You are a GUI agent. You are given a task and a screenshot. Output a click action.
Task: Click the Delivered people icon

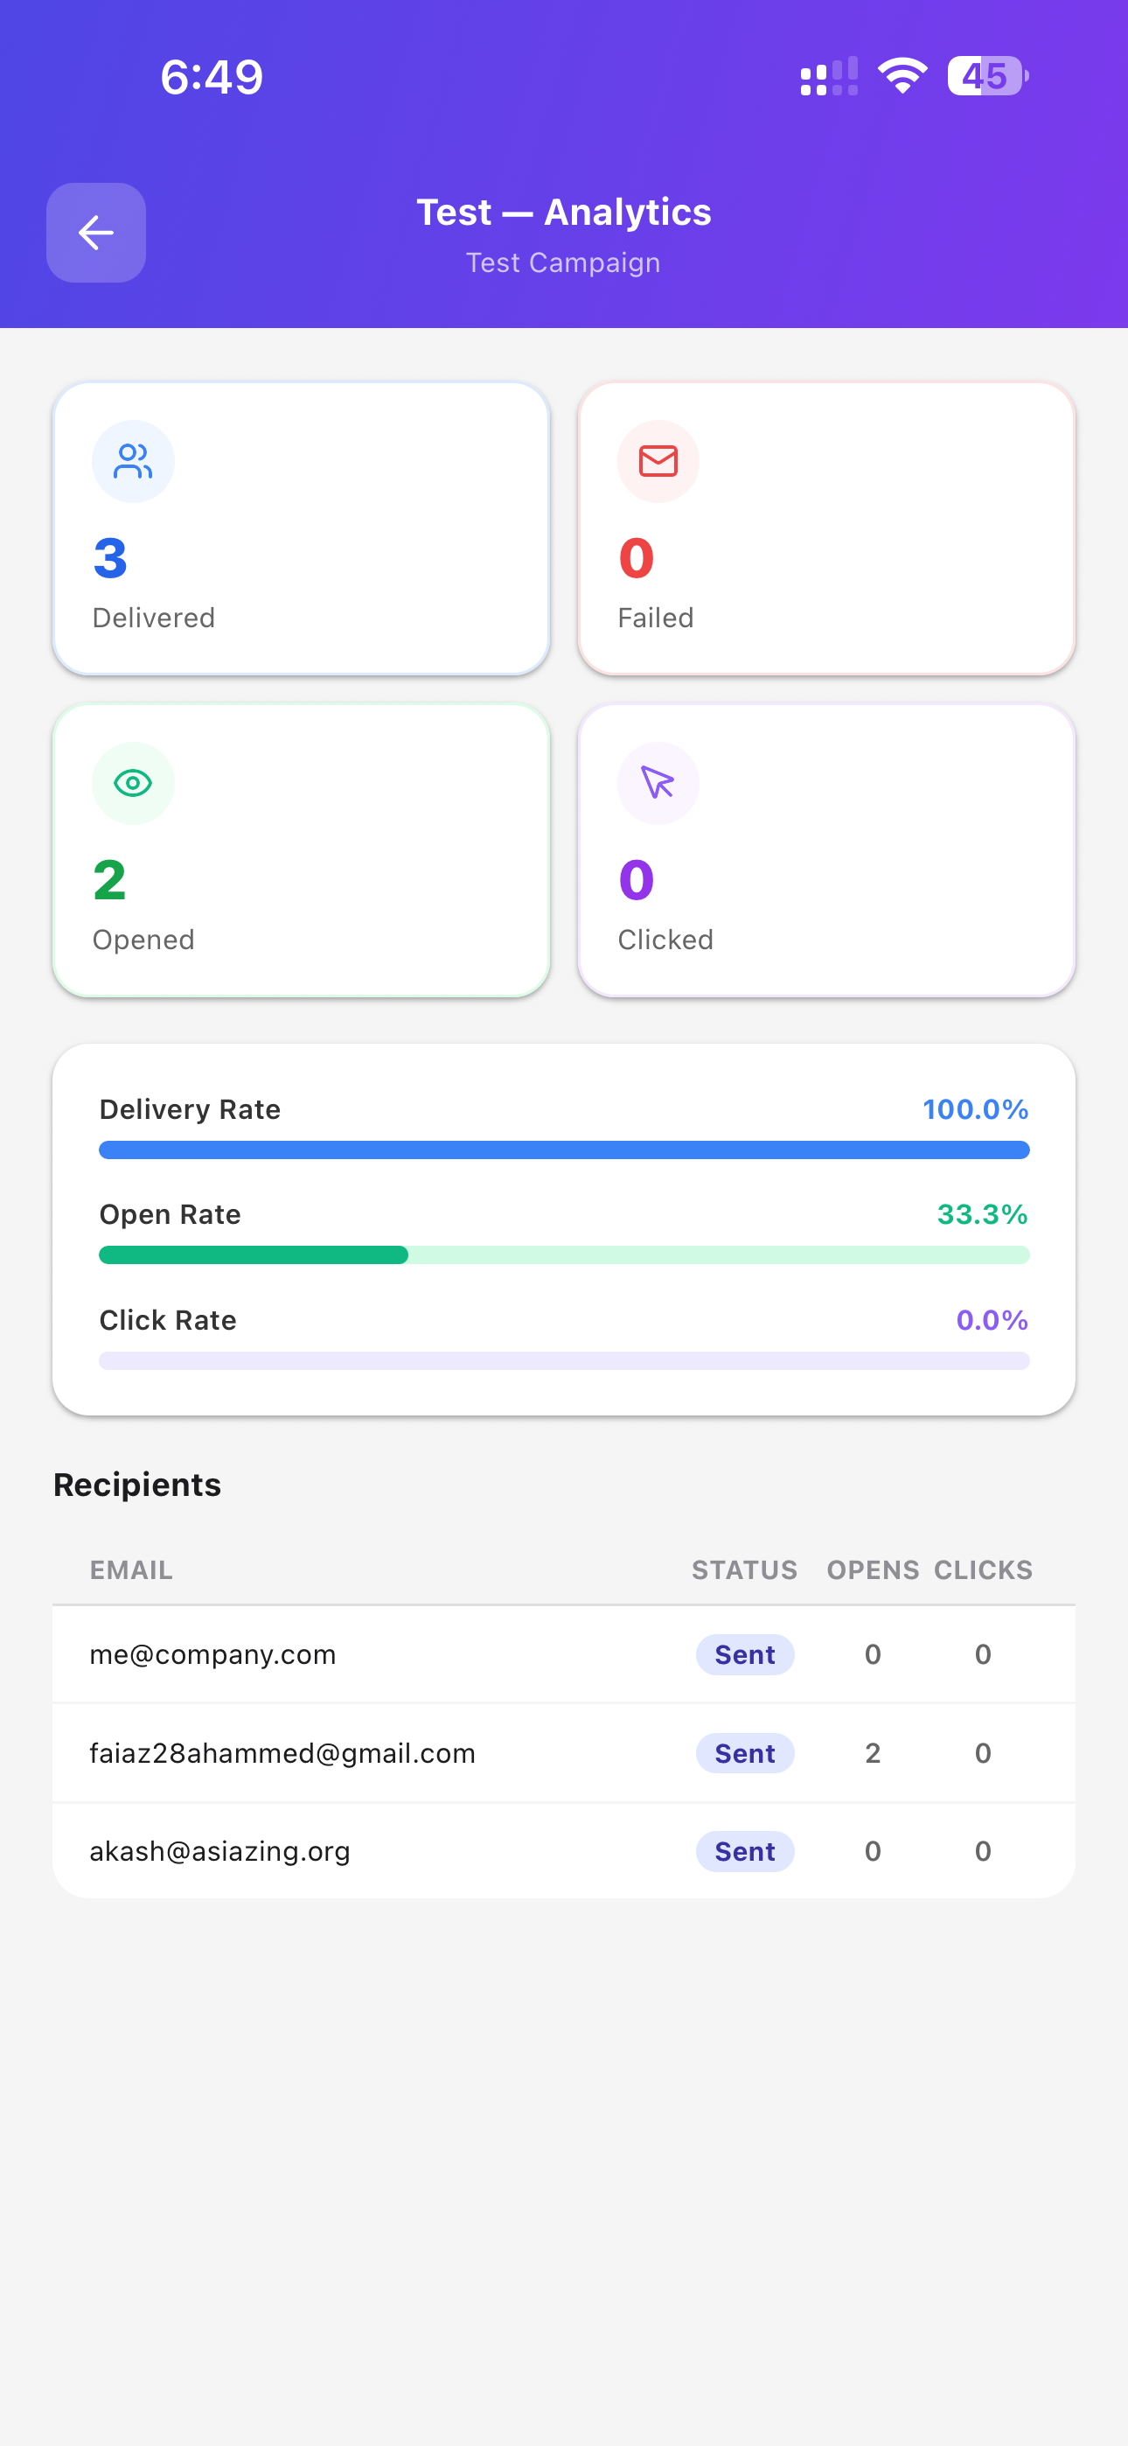coord(133,462)
